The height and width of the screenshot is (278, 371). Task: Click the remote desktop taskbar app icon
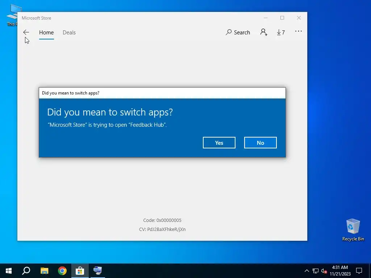pyautogui.click(x=97, y=271)
